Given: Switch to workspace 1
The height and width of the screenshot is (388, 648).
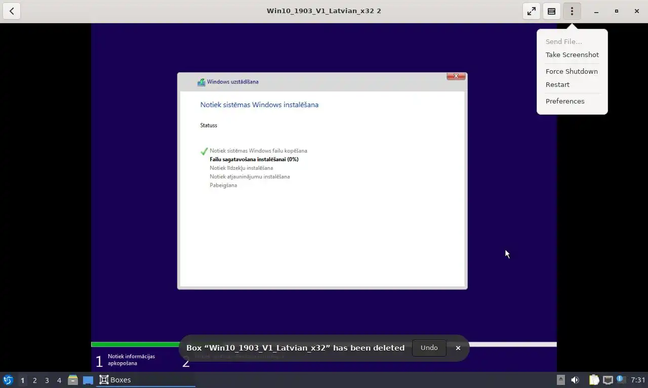Looking at the screenshot, I should tap(22, 380).
